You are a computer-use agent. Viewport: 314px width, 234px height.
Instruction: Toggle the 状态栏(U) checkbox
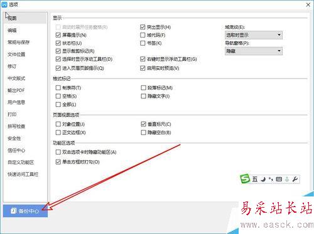[x=58, y=43]
